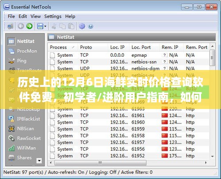Click the unknown country icon in epmap row

(165, 55)
